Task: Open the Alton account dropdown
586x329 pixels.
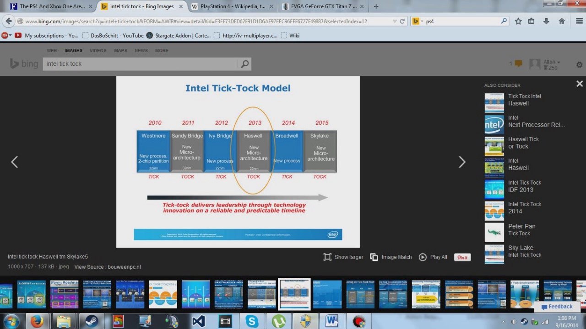Action: [552, 62]
